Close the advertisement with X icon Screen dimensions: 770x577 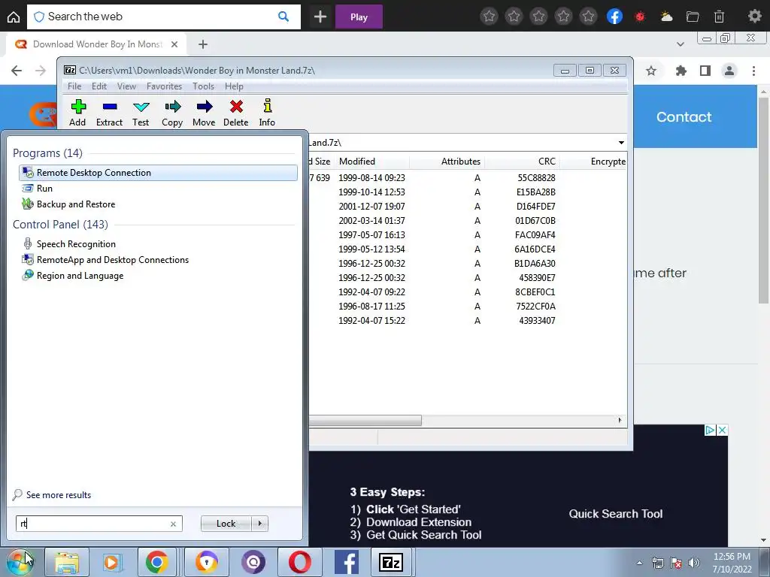pyautogui.click(x=722, y=430)
